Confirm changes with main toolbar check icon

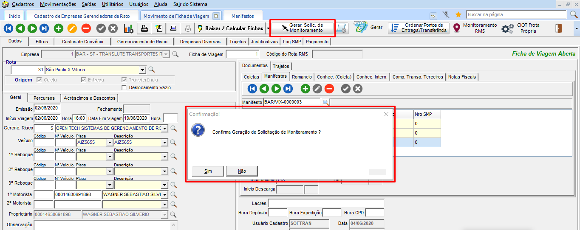(101, 28)
